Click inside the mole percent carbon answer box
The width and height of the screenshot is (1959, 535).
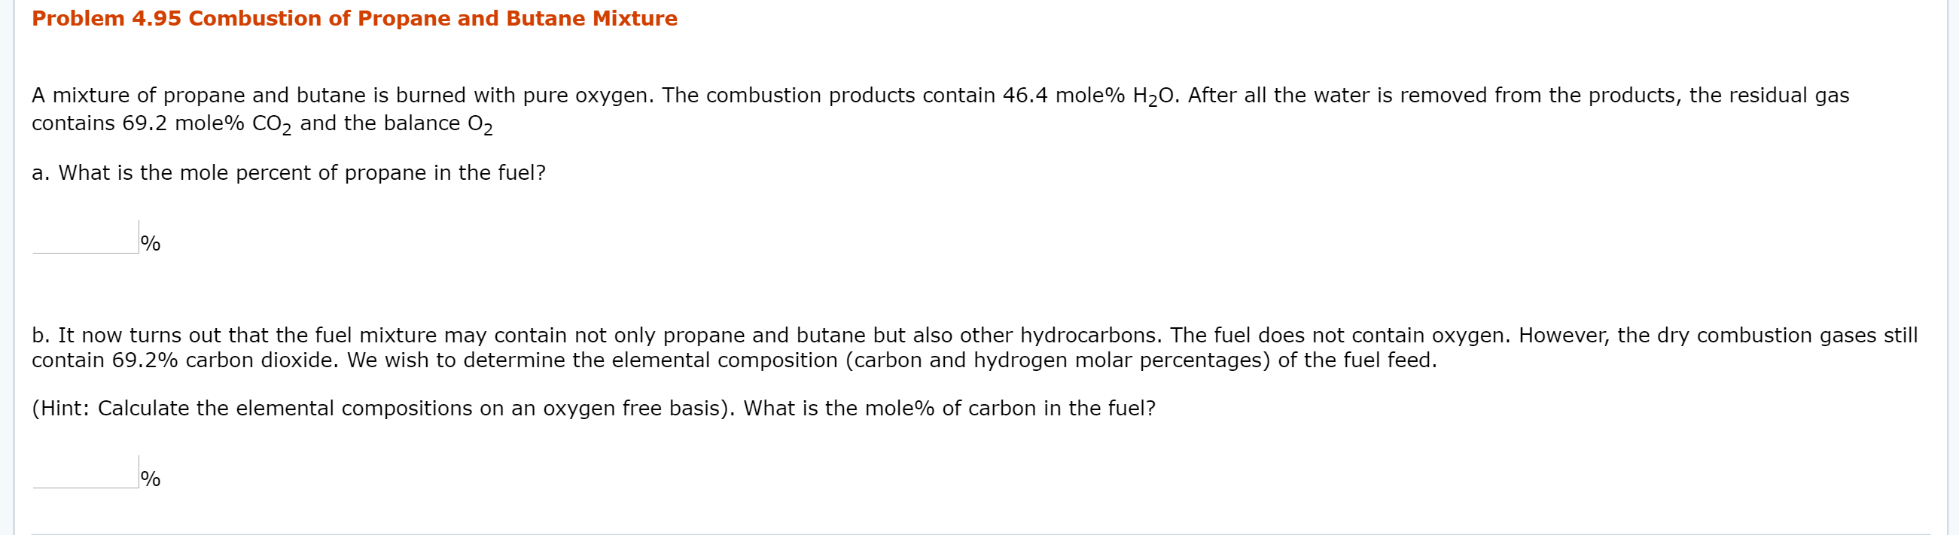[84, 477]
